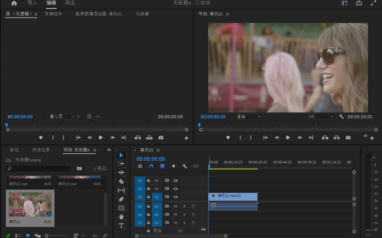382x238 pixels.
Task: Step back one frame in program monitor
Action: point(277,138)
